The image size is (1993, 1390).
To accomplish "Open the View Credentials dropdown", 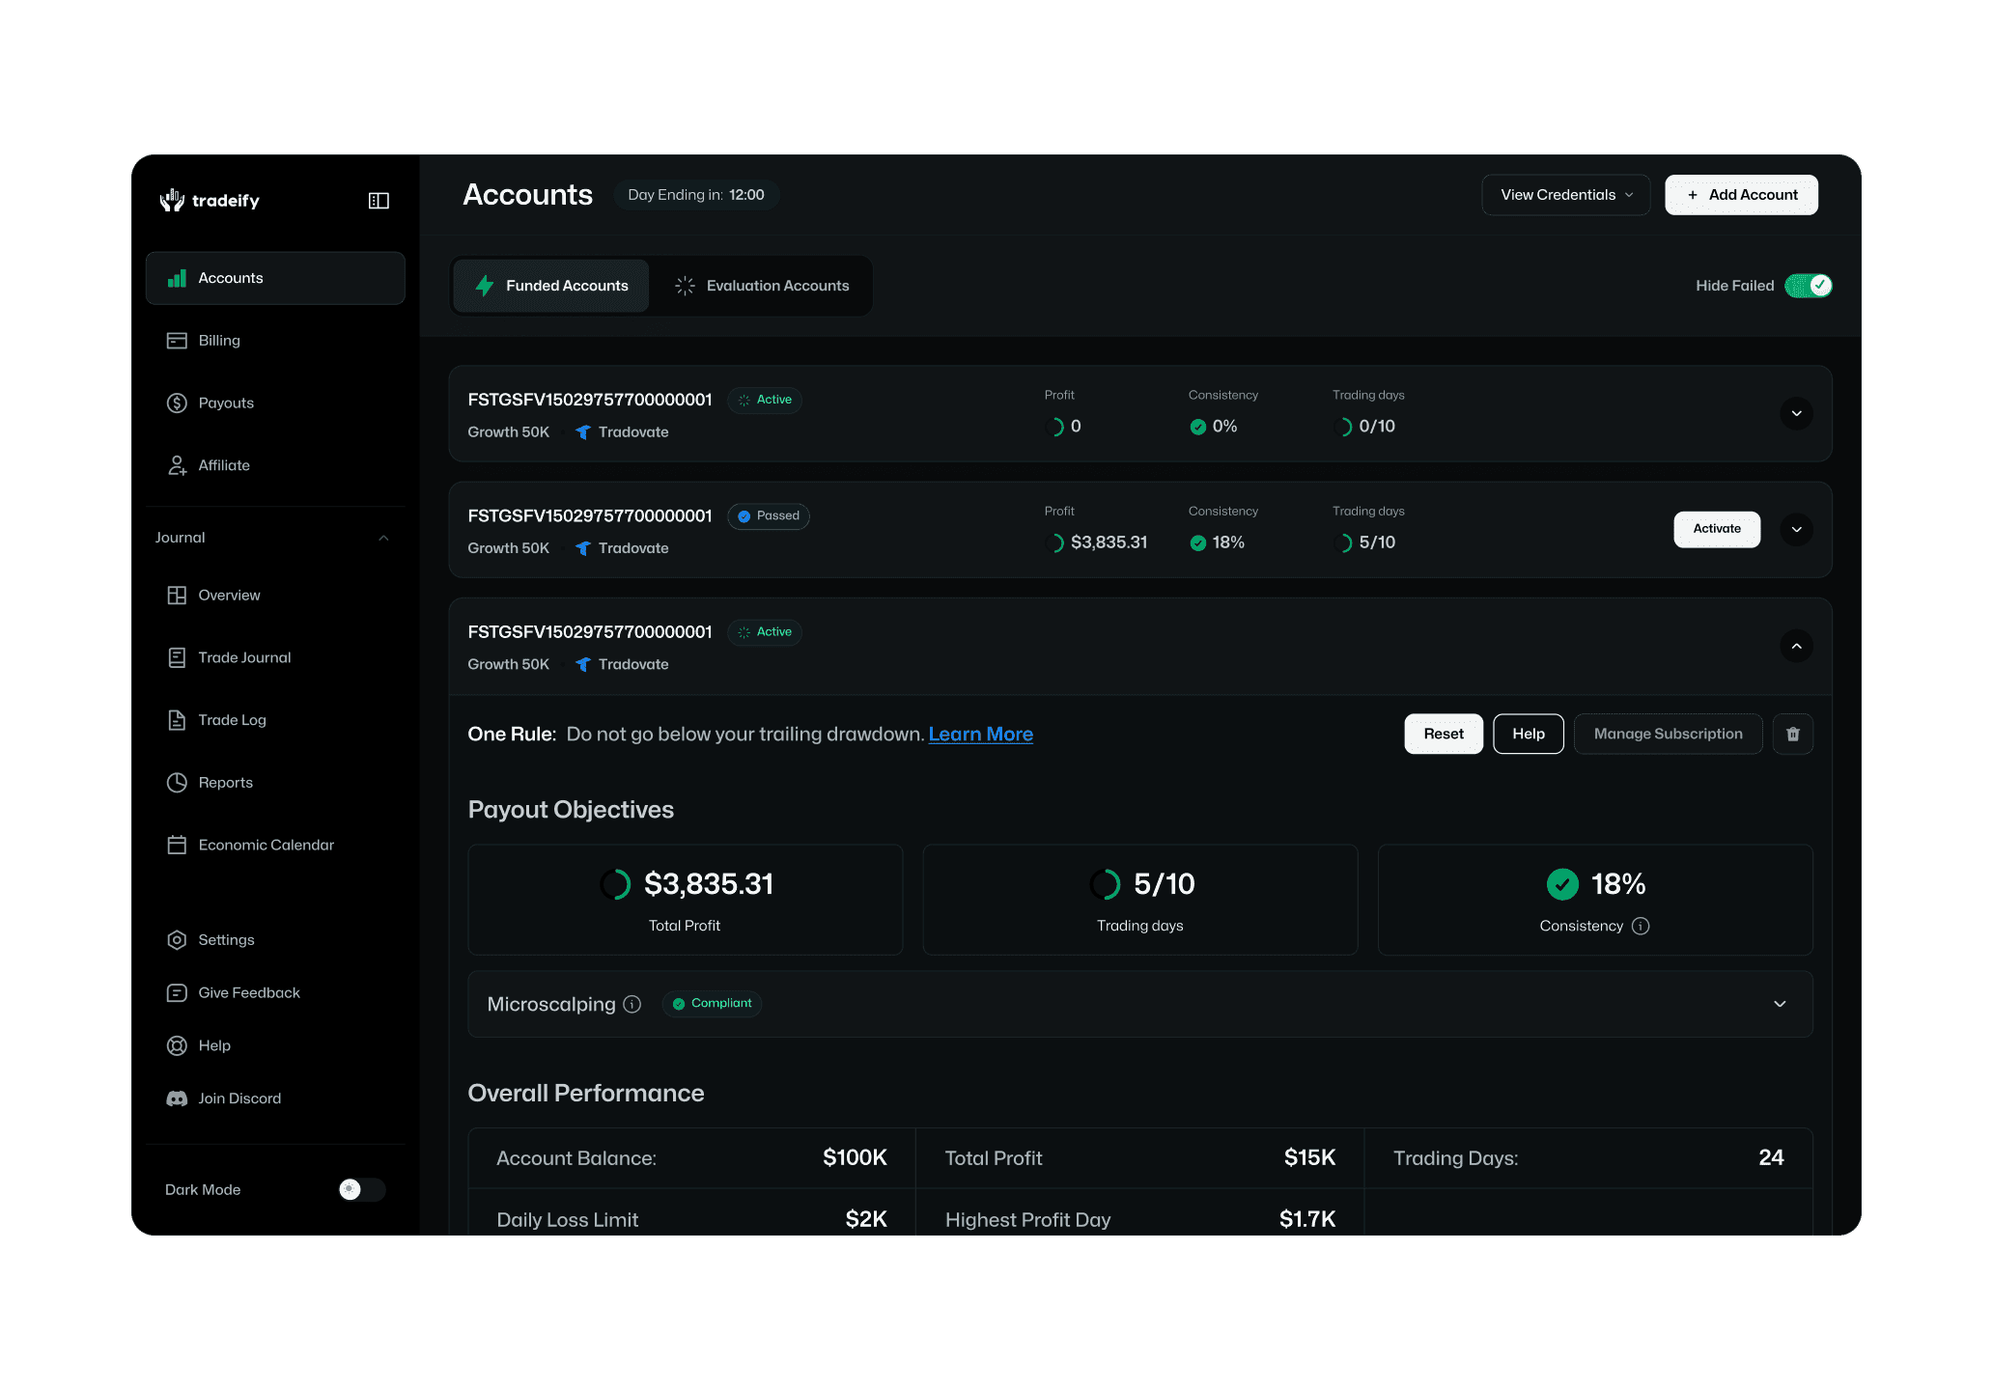I will (1565, 195).
